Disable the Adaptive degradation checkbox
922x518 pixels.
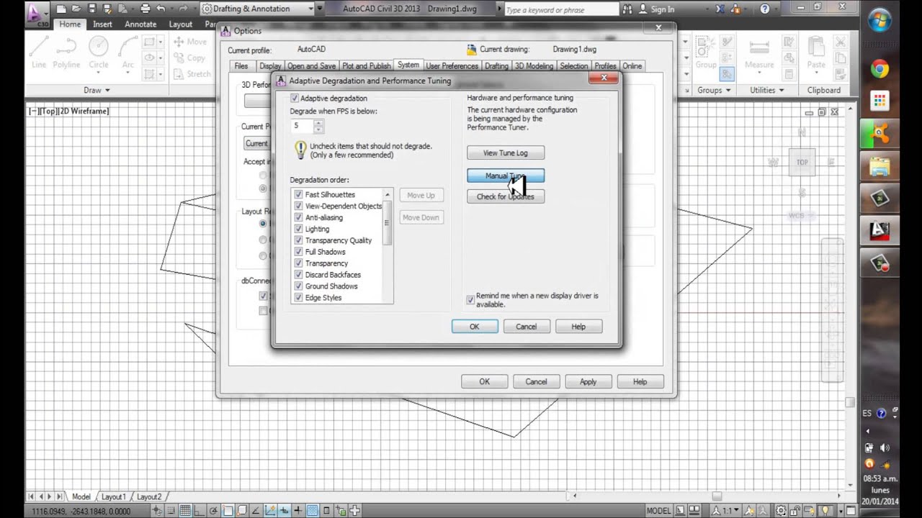(x=295, y=98)
